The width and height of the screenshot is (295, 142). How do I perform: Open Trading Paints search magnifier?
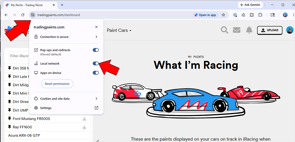pos(224,30)
